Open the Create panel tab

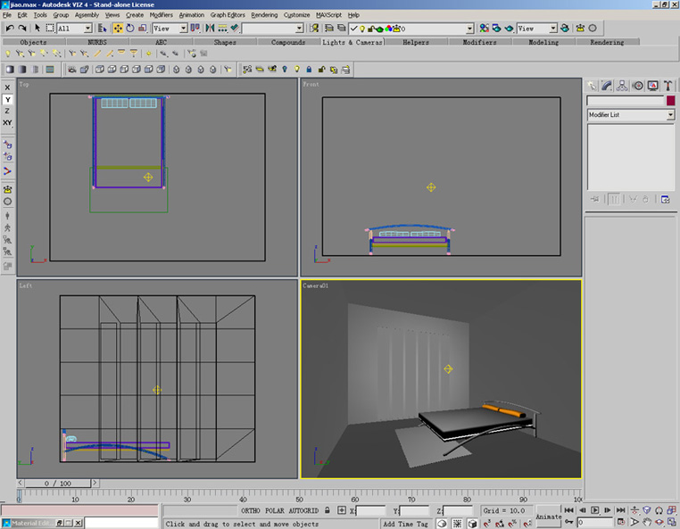(x=592, y=86)
